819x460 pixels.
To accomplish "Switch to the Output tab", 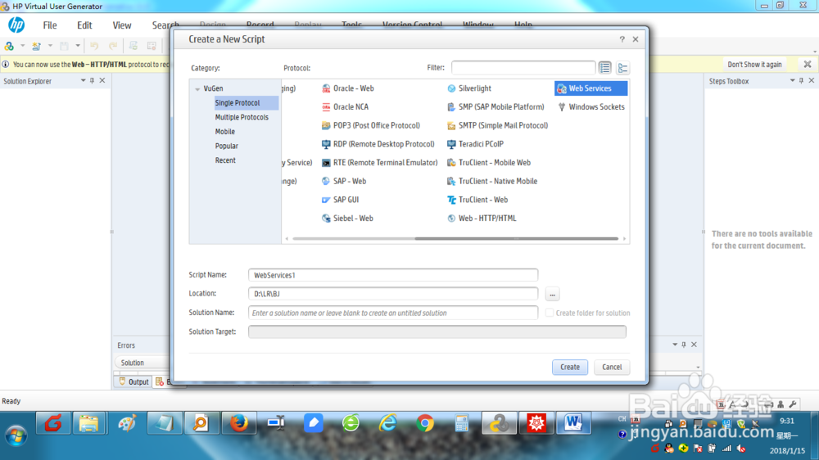I will tap(133, 381).
